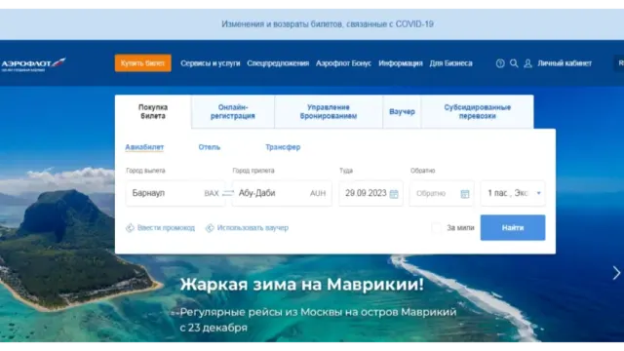Click the Найти search button
624x351 pixels.
click(513, 227)
